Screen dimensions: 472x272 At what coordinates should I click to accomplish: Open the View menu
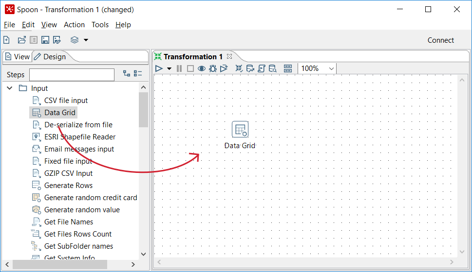point(49,25)
